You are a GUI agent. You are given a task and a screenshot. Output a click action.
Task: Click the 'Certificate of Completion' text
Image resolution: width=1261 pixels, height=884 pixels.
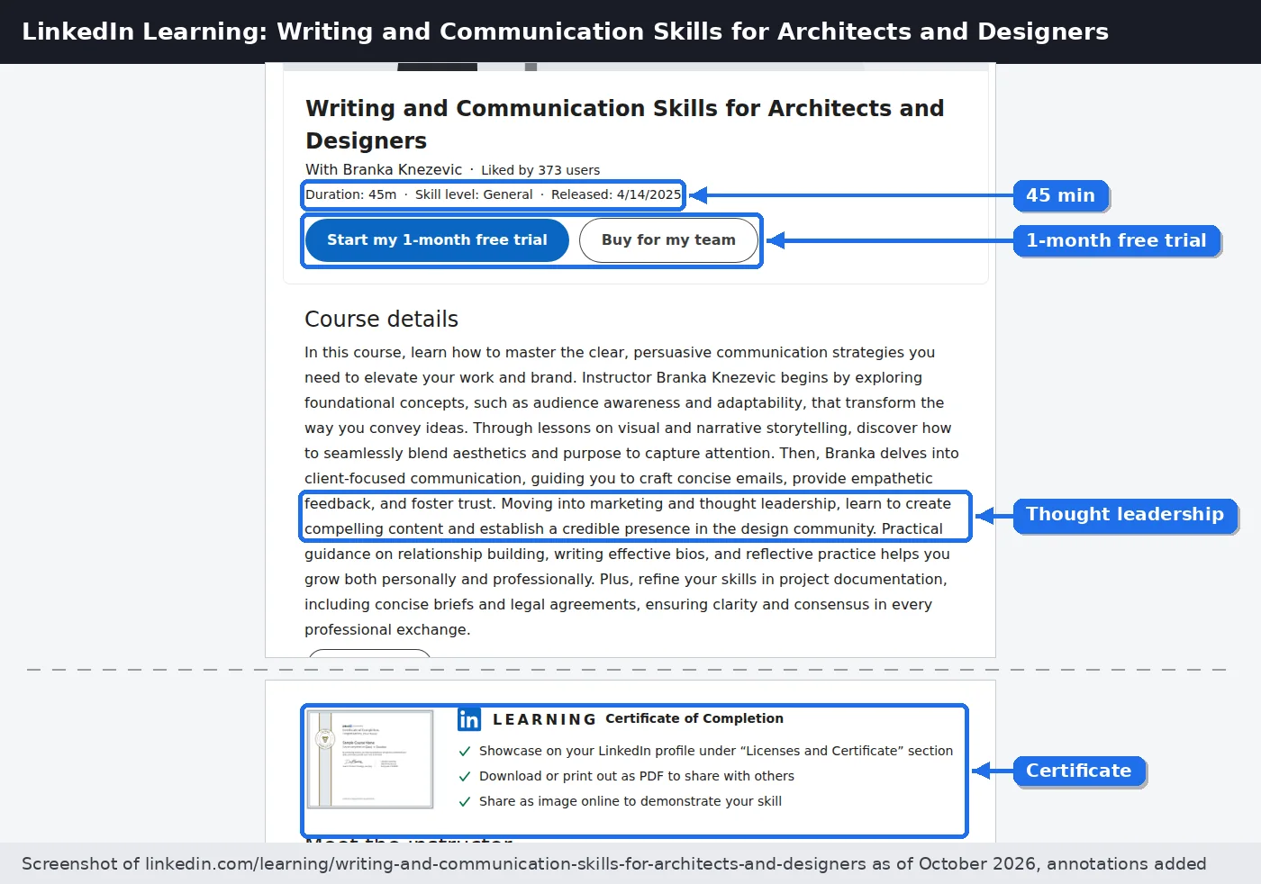tap(694, 718)
